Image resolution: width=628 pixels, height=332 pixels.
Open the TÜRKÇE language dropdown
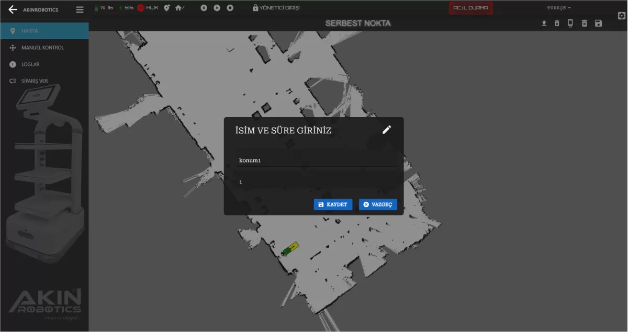click(558, 8)
